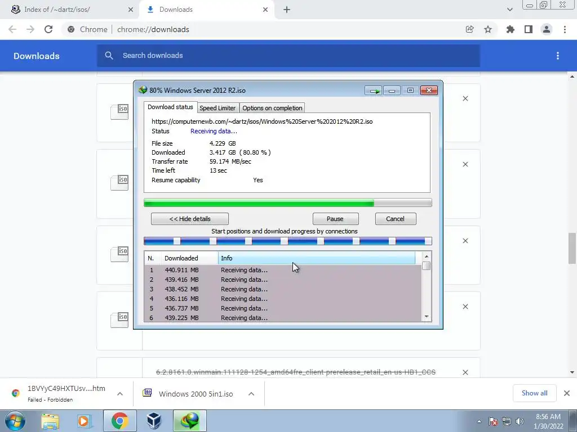Sort connections by the Downloaded column header
577x432 pixels.
189,258
